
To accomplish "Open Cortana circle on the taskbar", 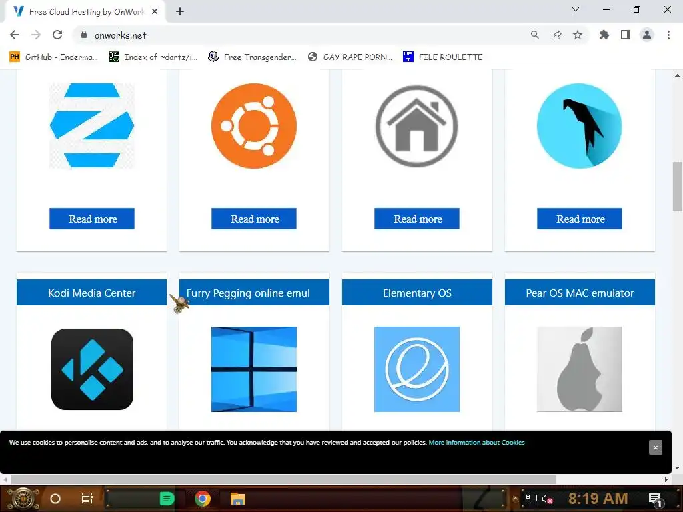I will point(55,499).
